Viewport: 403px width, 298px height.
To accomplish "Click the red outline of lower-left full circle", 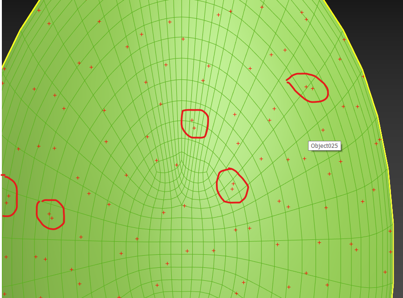I will point(63,215).
